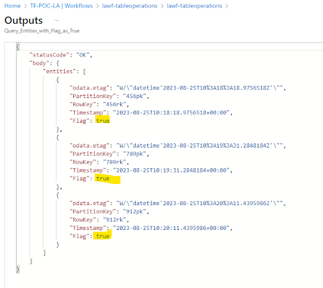Select the RowKey value "456rk"

pos(115,105)
